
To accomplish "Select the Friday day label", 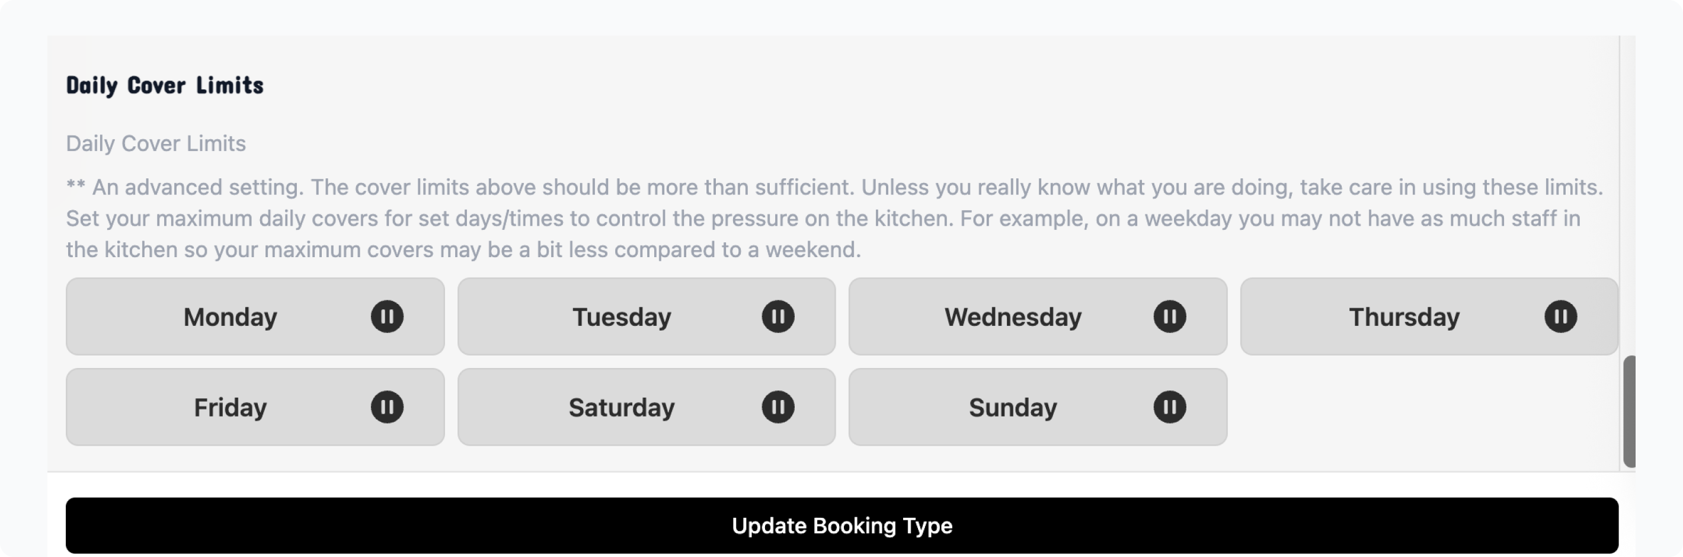I will (x=230, y=408).
